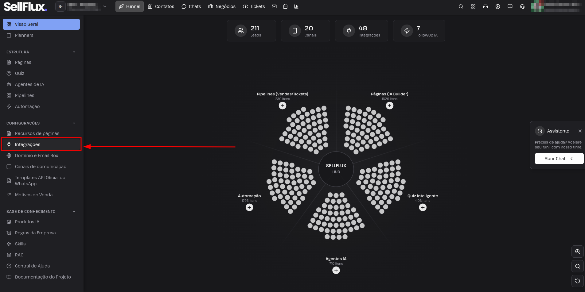
Task: Open Integrações in the sidebar
Action: point(41,144)
